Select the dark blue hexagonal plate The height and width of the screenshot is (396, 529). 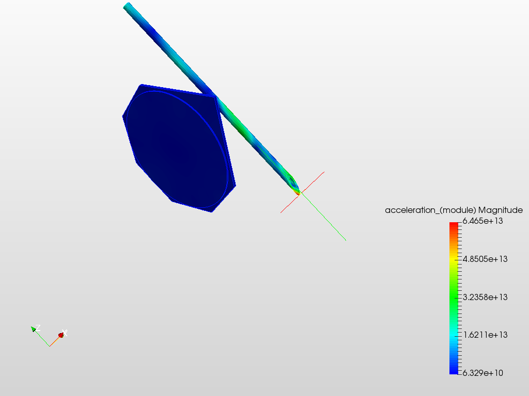(x=179, y=148)
